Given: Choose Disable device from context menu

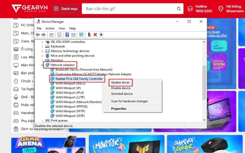Looking at the screenshot, I should [x=121, y=88].
